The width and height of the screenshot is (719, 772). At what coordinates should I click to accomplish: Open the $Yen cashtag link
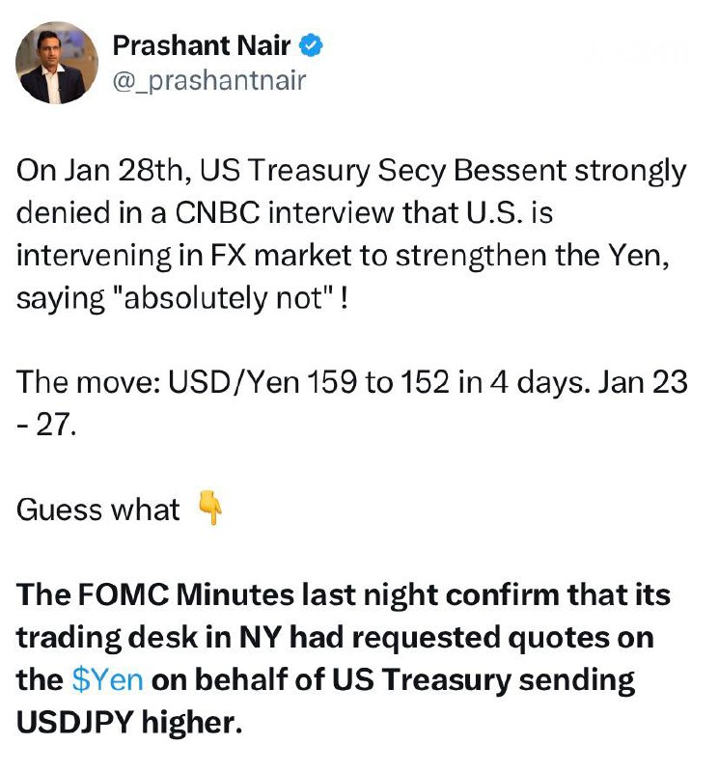[x=108, y=679]
